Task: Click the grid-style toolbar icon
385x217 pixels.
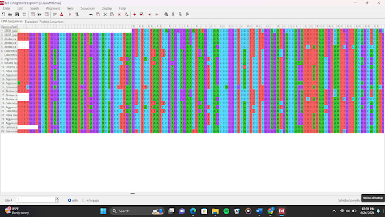Action: (46, 15)
